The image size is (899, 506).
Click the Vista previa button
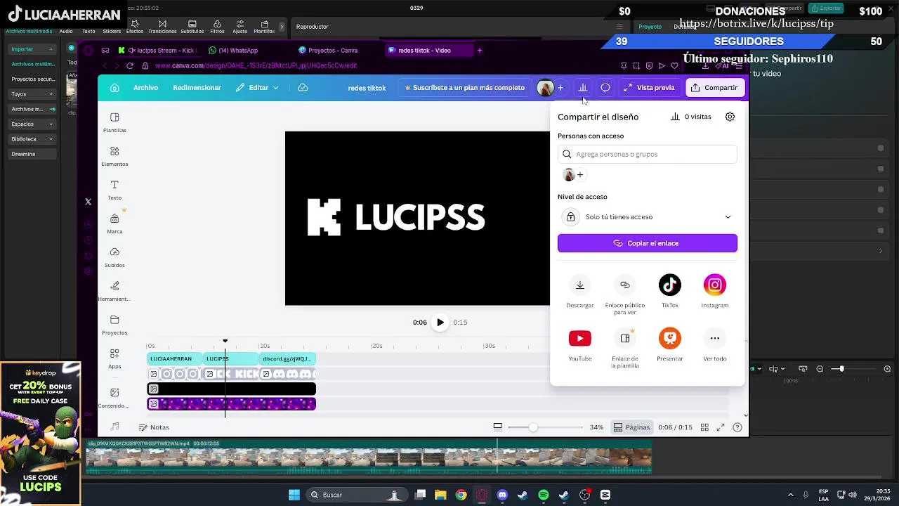649,88
